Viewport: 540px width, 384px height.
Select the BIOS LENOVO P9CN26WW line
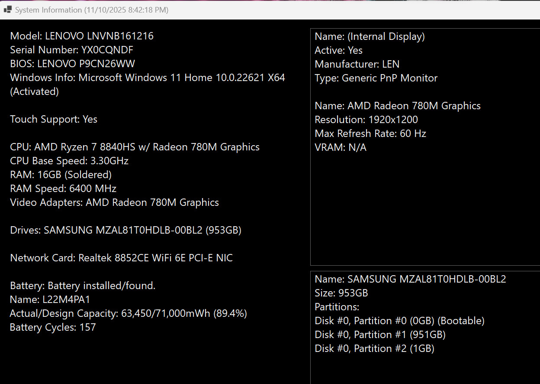[x=73, y=64]
